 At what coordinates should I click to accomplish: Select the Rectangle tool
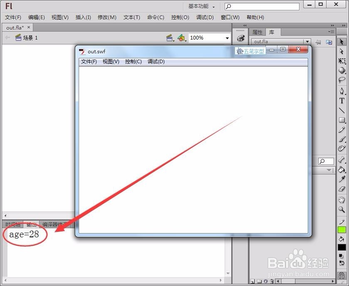(342, 120)
